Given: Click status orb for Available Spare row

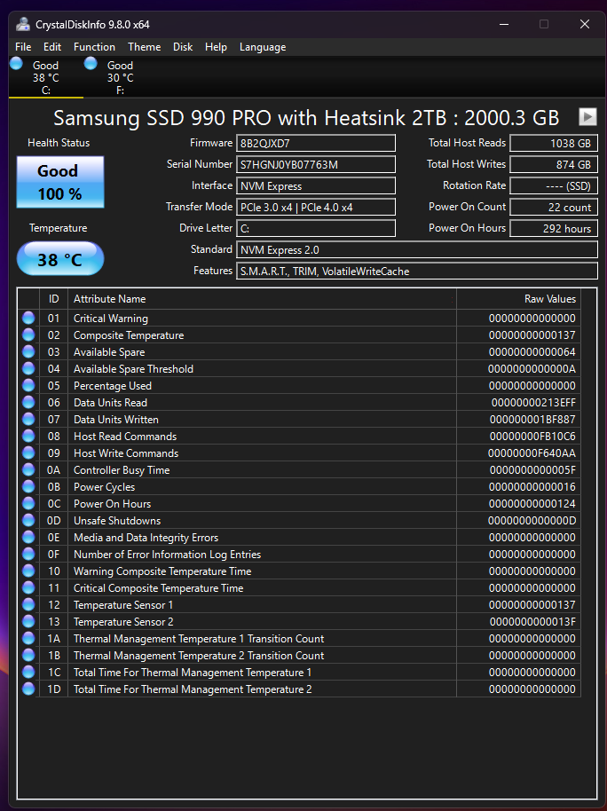Looking at the screenshot, I should pos(28,352).
